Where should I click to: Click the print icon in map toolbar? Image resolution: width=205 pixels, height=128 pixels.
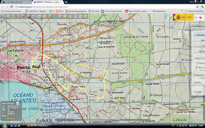pos(39,17)
